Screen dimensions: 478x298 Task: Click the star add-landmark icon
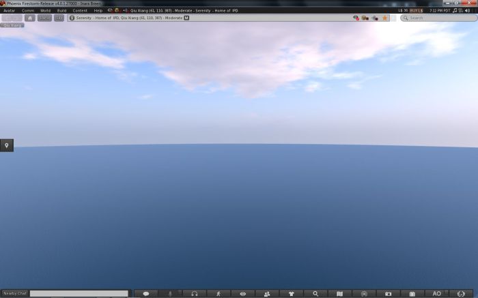(x=385, y=18)
